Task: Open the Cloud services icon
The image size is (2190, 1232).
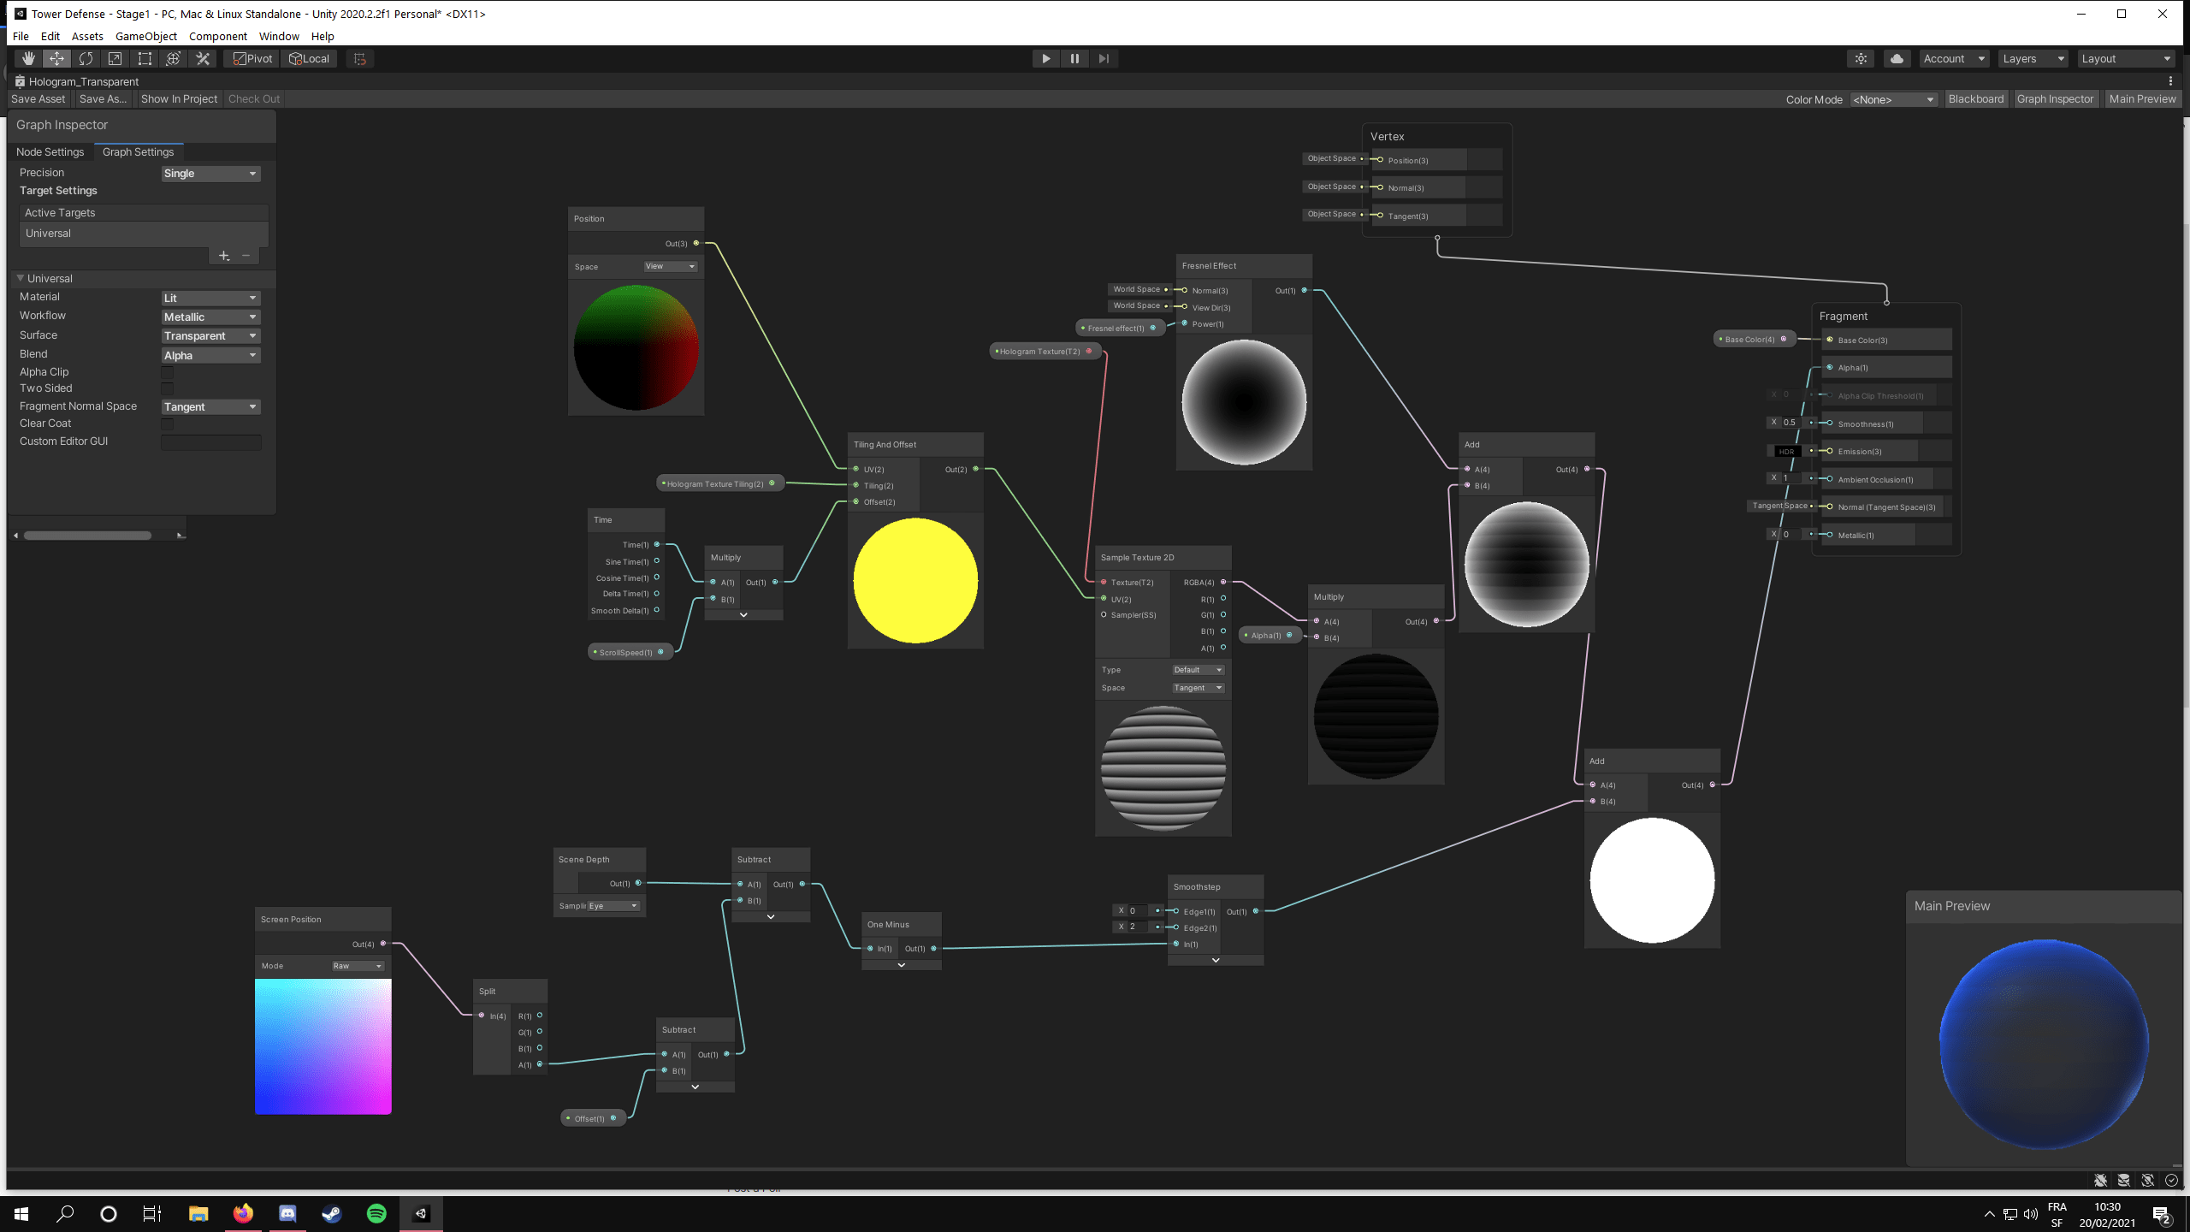Action: (1897, 58)
